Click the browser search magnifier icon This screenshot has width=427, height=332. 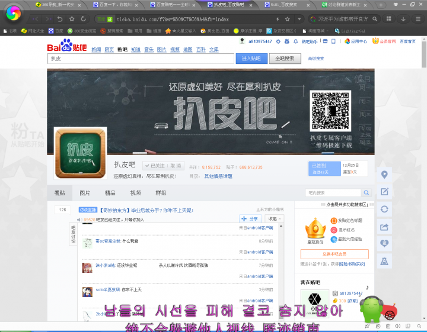(375, 19)
